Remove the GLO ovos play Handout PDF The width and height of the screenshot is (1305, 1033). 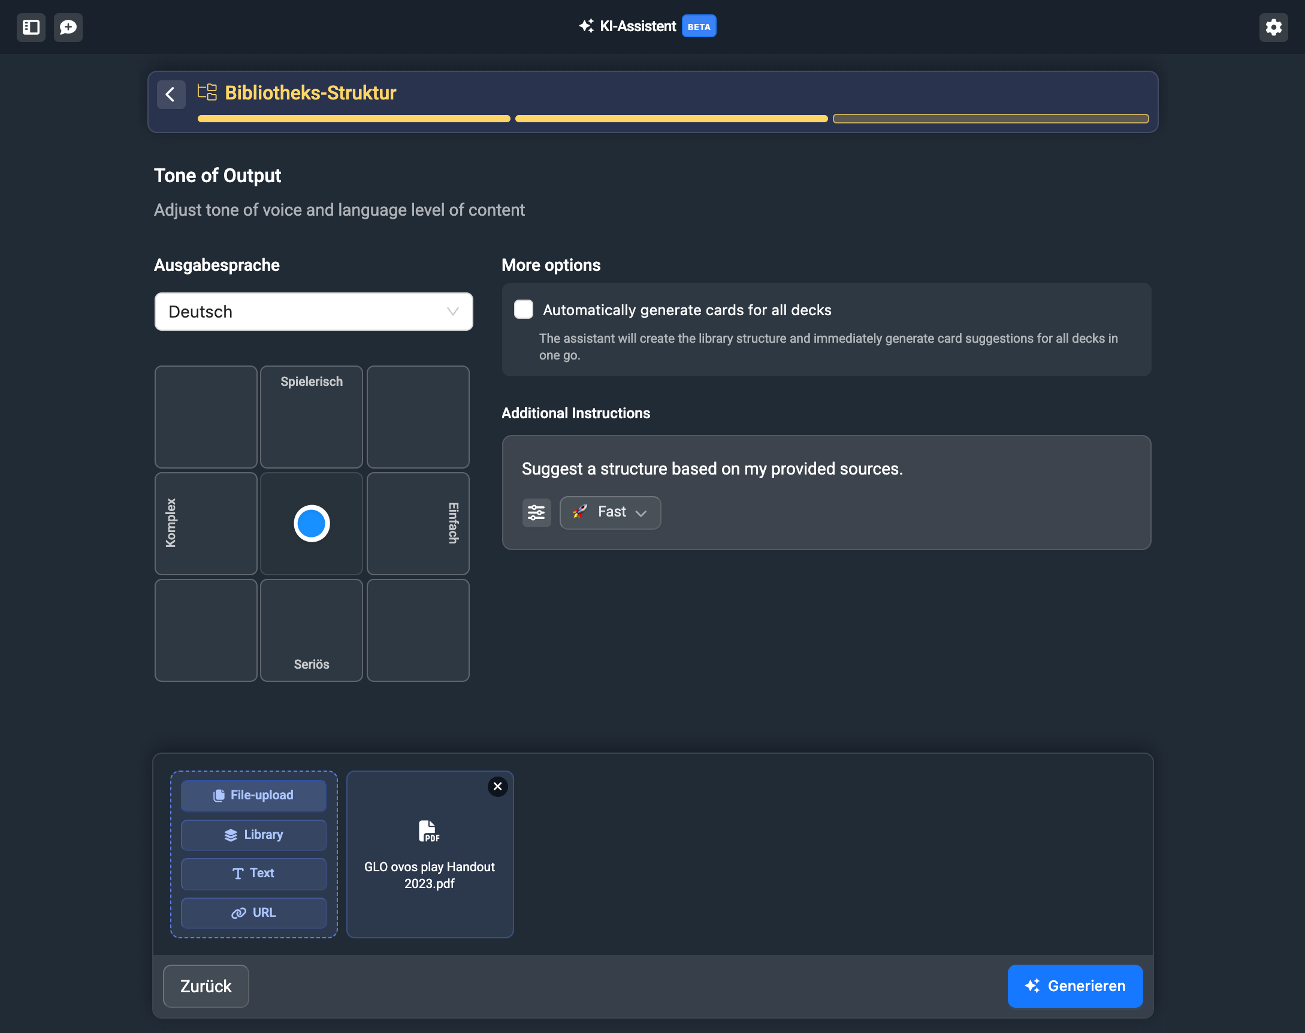[x=497, y=786]
